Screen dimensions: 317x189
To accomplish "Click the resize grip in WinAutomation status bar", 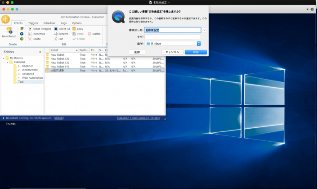I will [165, 119].
